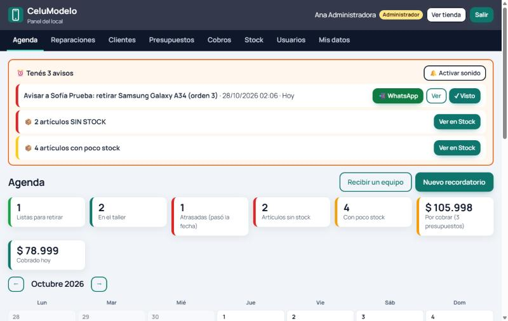508x321 pixels.
Task: Go to previous month with left arrow
Action: tap(16, 284)
